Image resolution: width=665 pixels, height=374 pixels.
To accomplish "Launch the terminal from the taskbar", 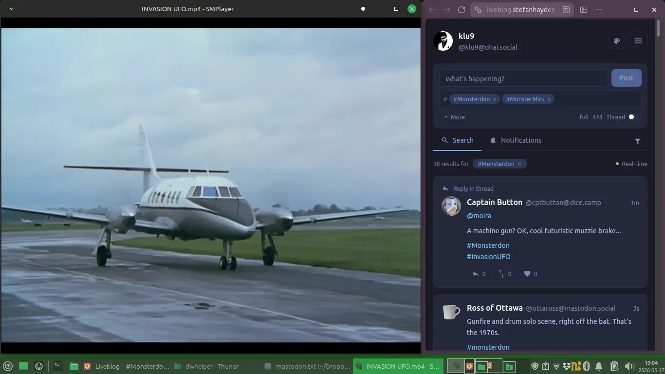I will click(x=58, y=366).
